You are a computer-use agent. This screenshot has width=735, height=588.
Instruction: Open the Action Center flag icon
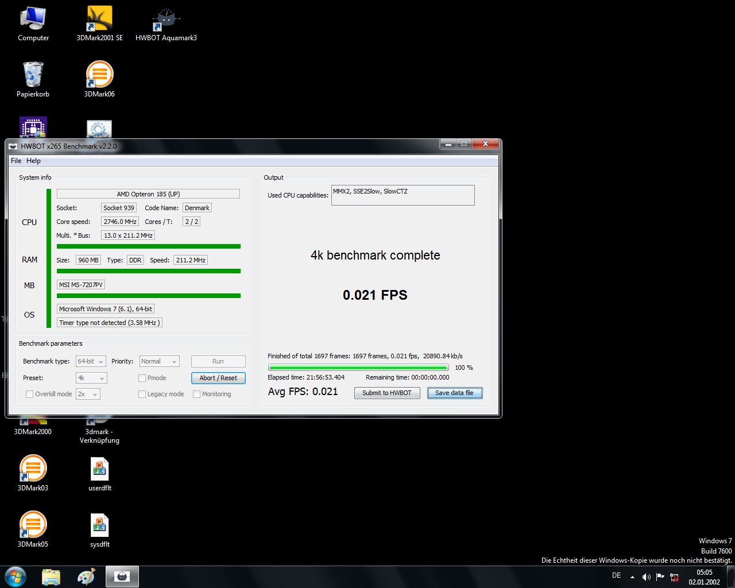(660, 577)
